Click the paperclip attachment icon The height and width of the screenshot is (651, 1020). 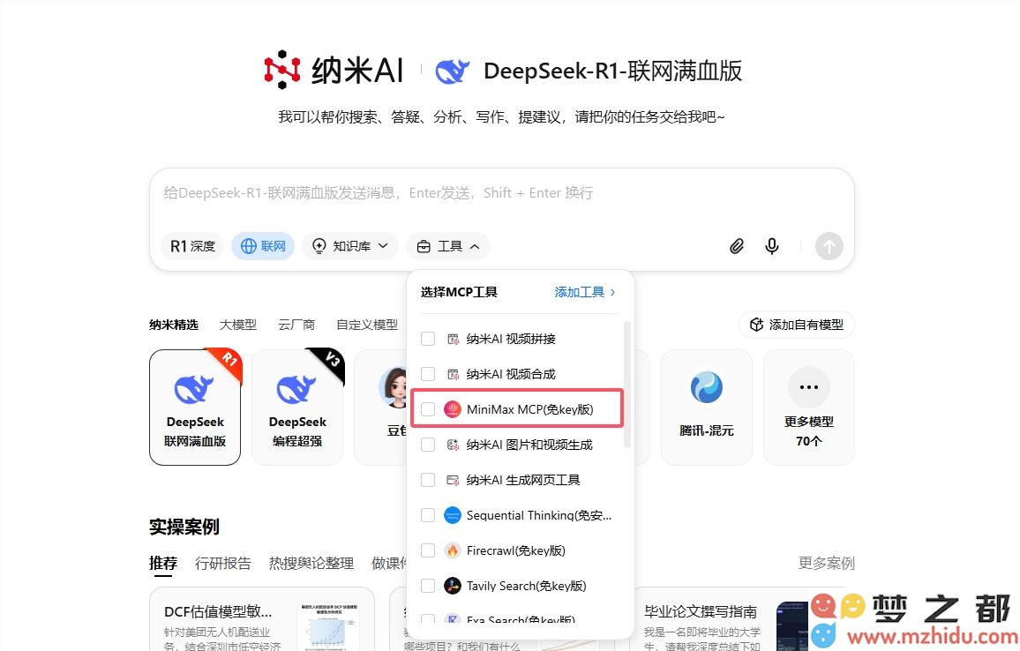tap(737, 246)
